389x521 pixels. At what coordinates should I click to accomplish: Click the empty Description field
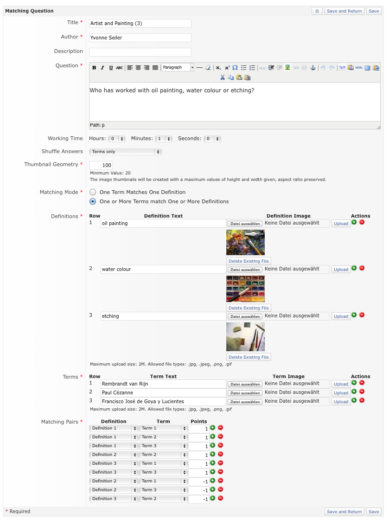click(x=140, y=52)
